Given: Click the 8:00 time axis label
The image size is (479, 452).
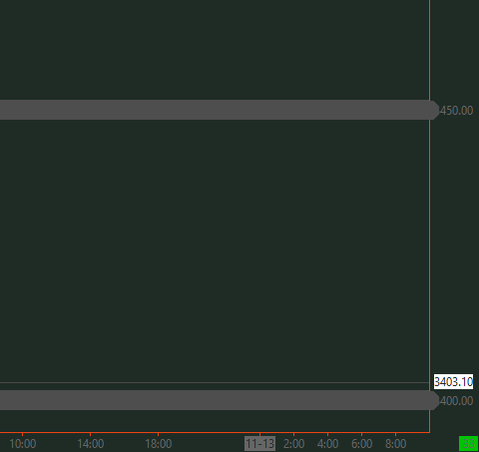Looking at the screenshot, I should pos(395,444).
